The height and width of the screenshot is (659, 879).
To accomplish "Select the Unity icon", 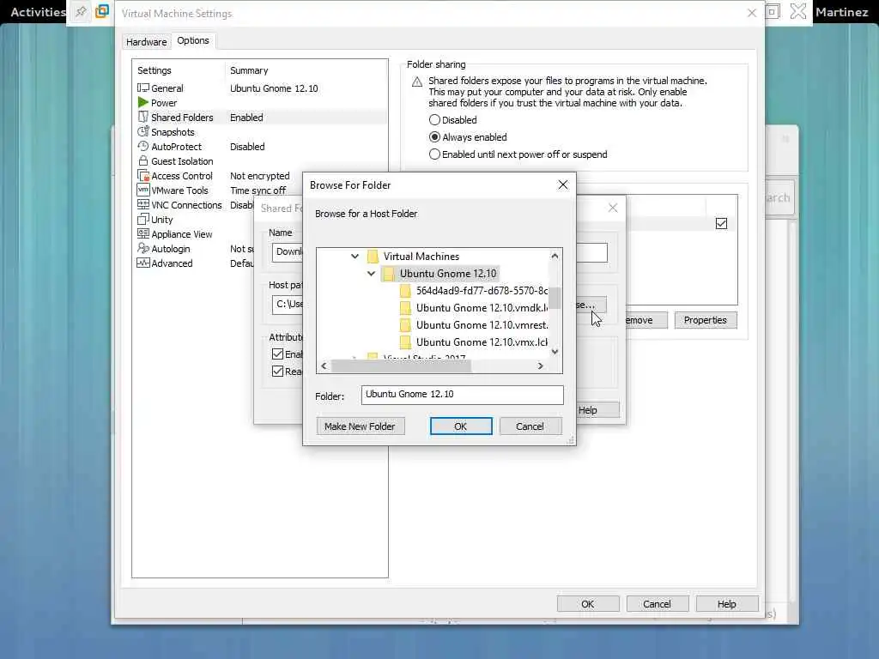I will 143,219.
